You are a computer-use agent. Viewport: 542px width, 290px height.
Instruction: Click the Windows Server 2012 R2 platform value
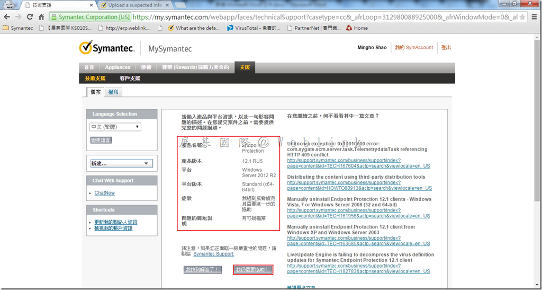pyautogui.click(x=259, y=173)
